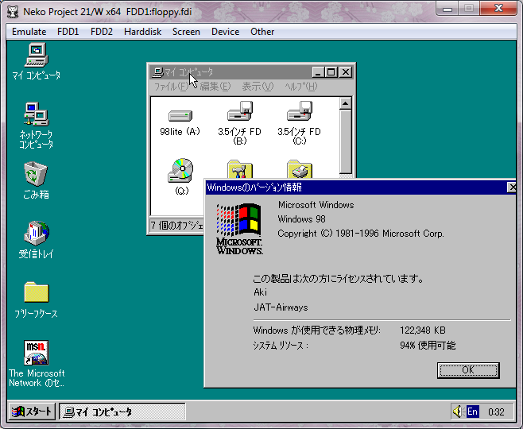Click the 7 個のオブジェ status bar text

[x=176, y=226]
